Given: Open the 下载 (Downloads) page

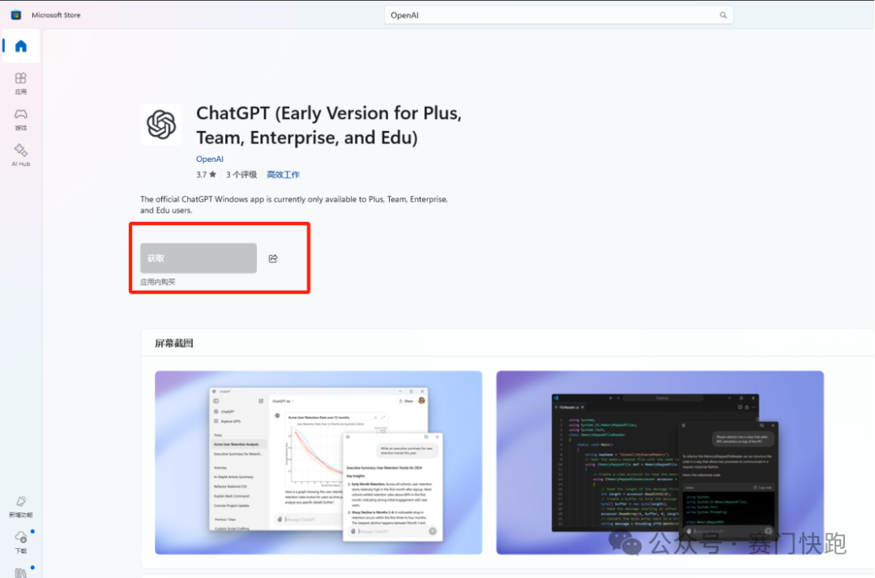Looking at the screenshot, I should [x=20, y=542].
